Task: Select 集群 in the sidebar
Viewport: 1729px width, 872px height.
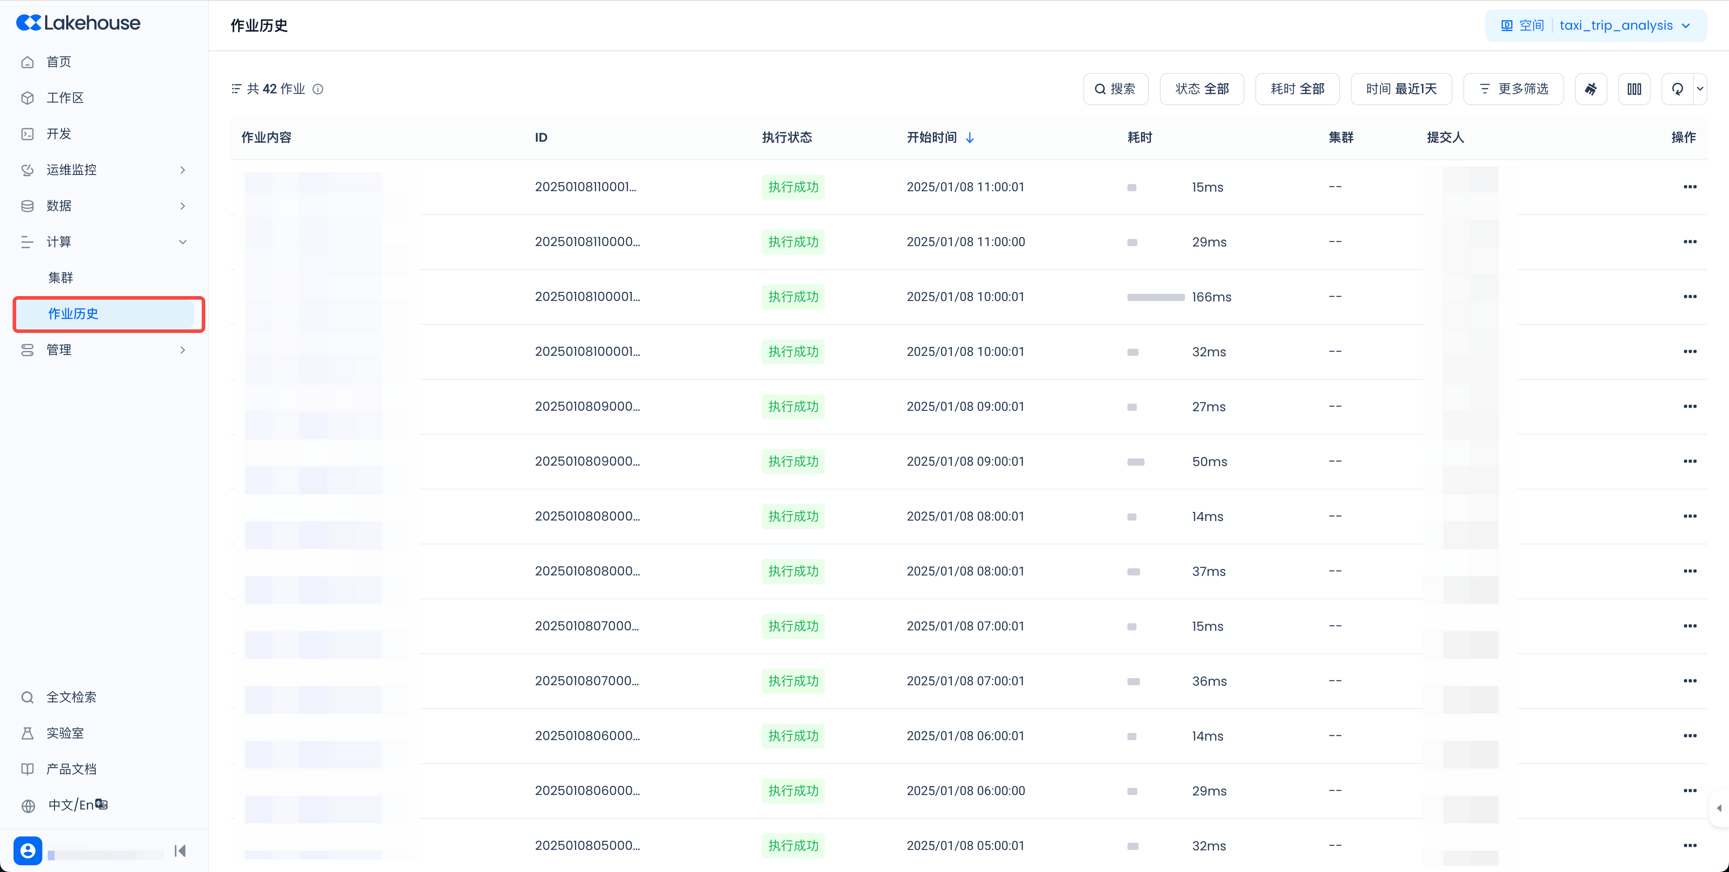Action: pyautogui.click(x=60, y=278)
